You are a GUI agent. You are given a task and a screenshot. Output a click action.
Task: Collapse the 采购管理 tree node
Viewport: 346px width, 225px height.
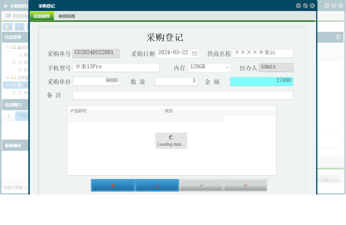8,77
